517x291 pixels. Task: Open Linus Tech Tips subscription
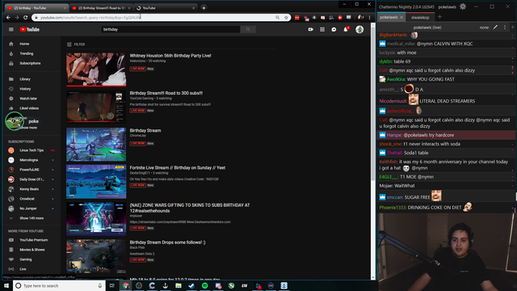click(x=32, y=150)
